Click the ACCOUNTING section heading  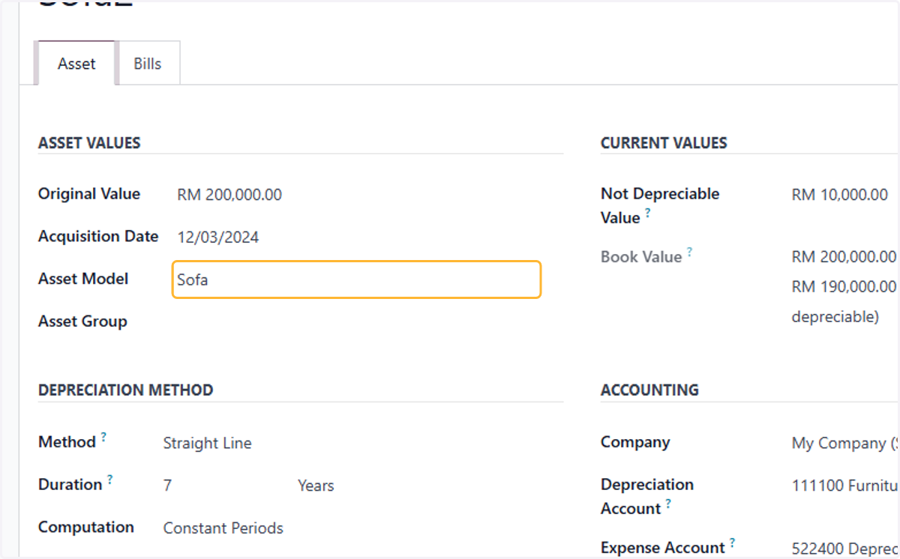pyautogui.click(x=649, y=390)
